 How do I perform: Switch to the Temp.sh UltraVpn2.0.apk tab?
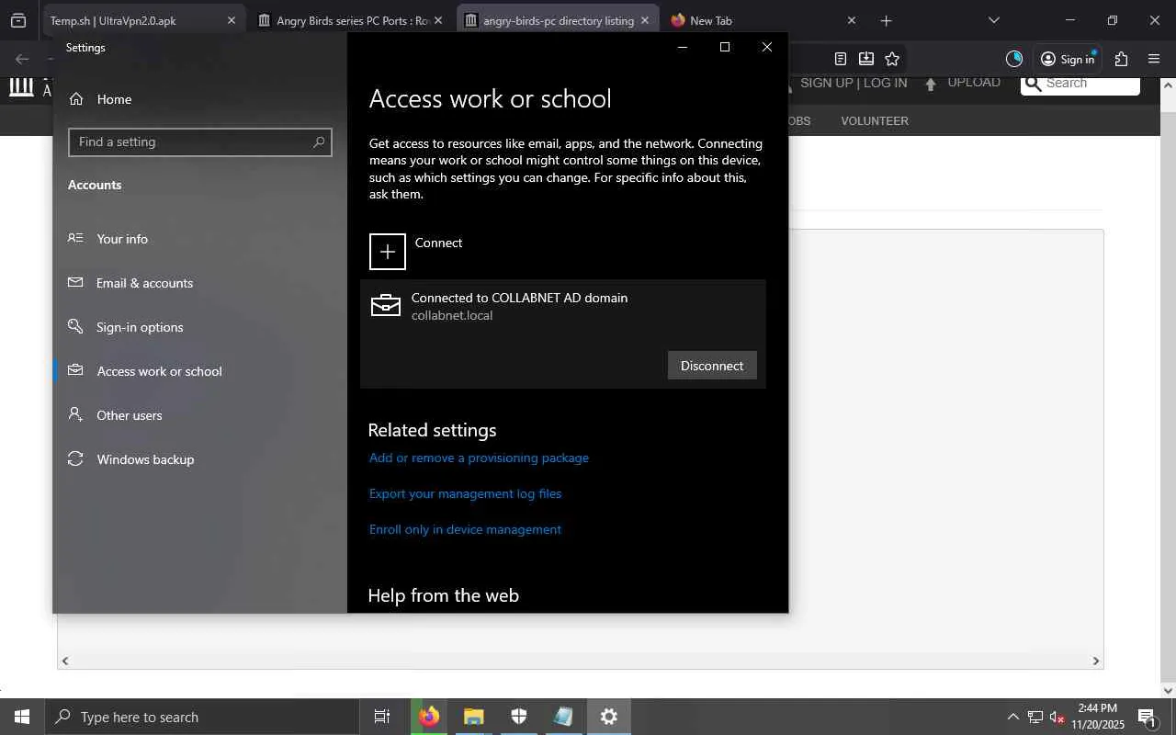[x=143, y=20]
